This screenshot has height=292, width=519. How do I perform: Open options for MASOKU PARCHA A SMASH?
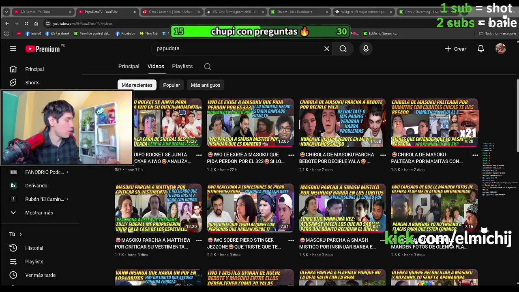pos(383,240)
